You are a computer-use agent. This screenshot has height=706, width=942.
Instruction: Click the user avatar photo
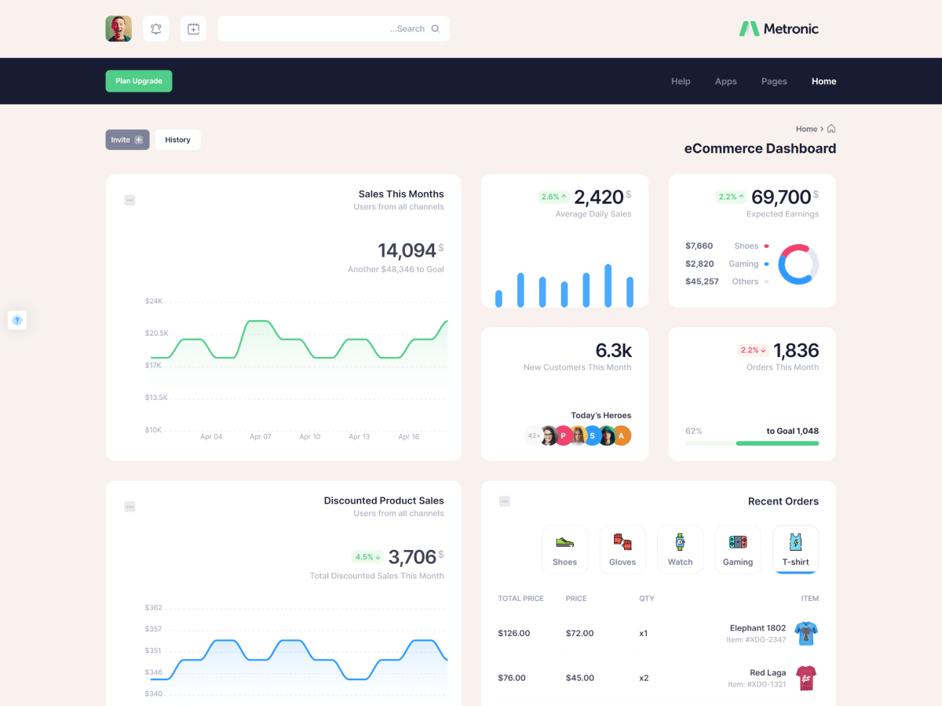coord(119,29)
